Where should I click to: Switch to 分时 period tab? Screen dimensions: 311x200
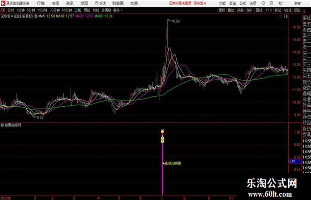coord(11,10)
